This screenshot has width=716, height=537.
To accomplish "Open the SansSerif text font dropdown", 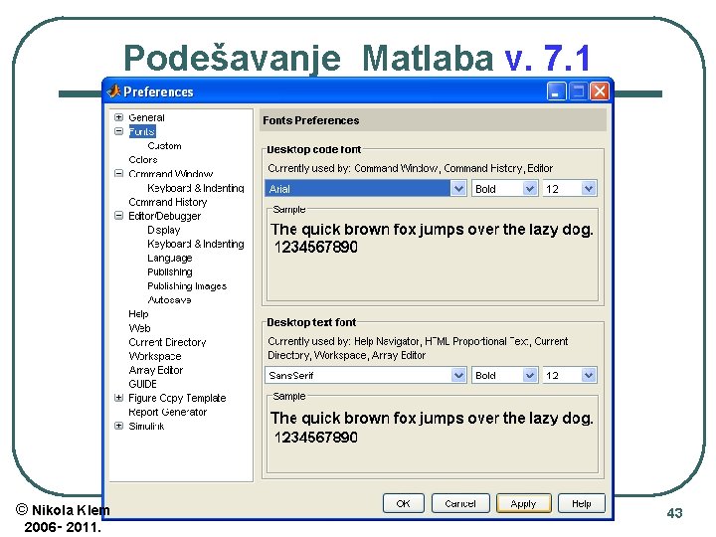I will (458, 375).
